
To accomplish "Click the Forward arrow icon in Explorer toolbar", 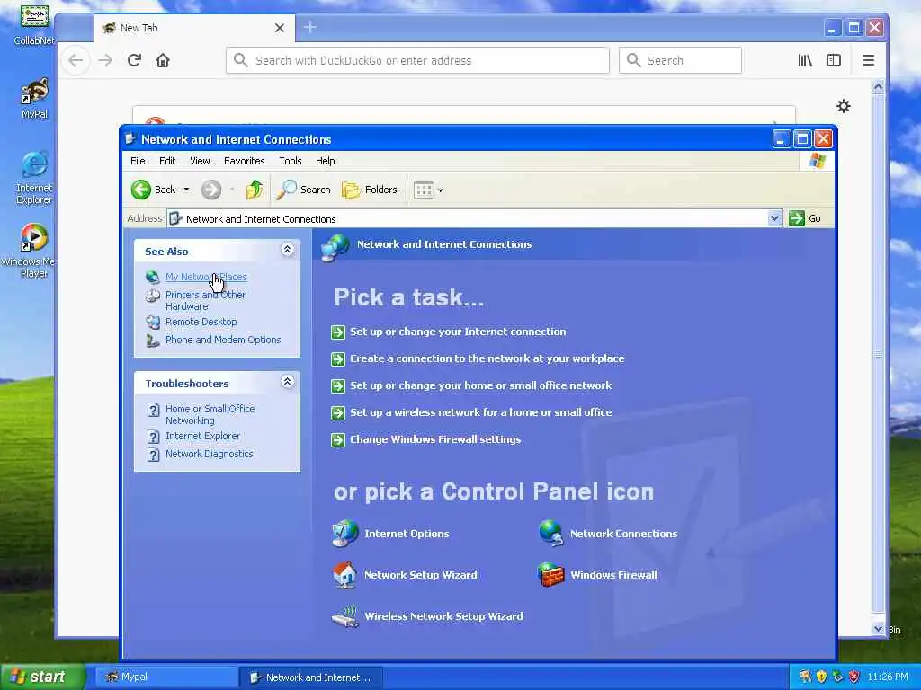I will (x=211, y=190).
